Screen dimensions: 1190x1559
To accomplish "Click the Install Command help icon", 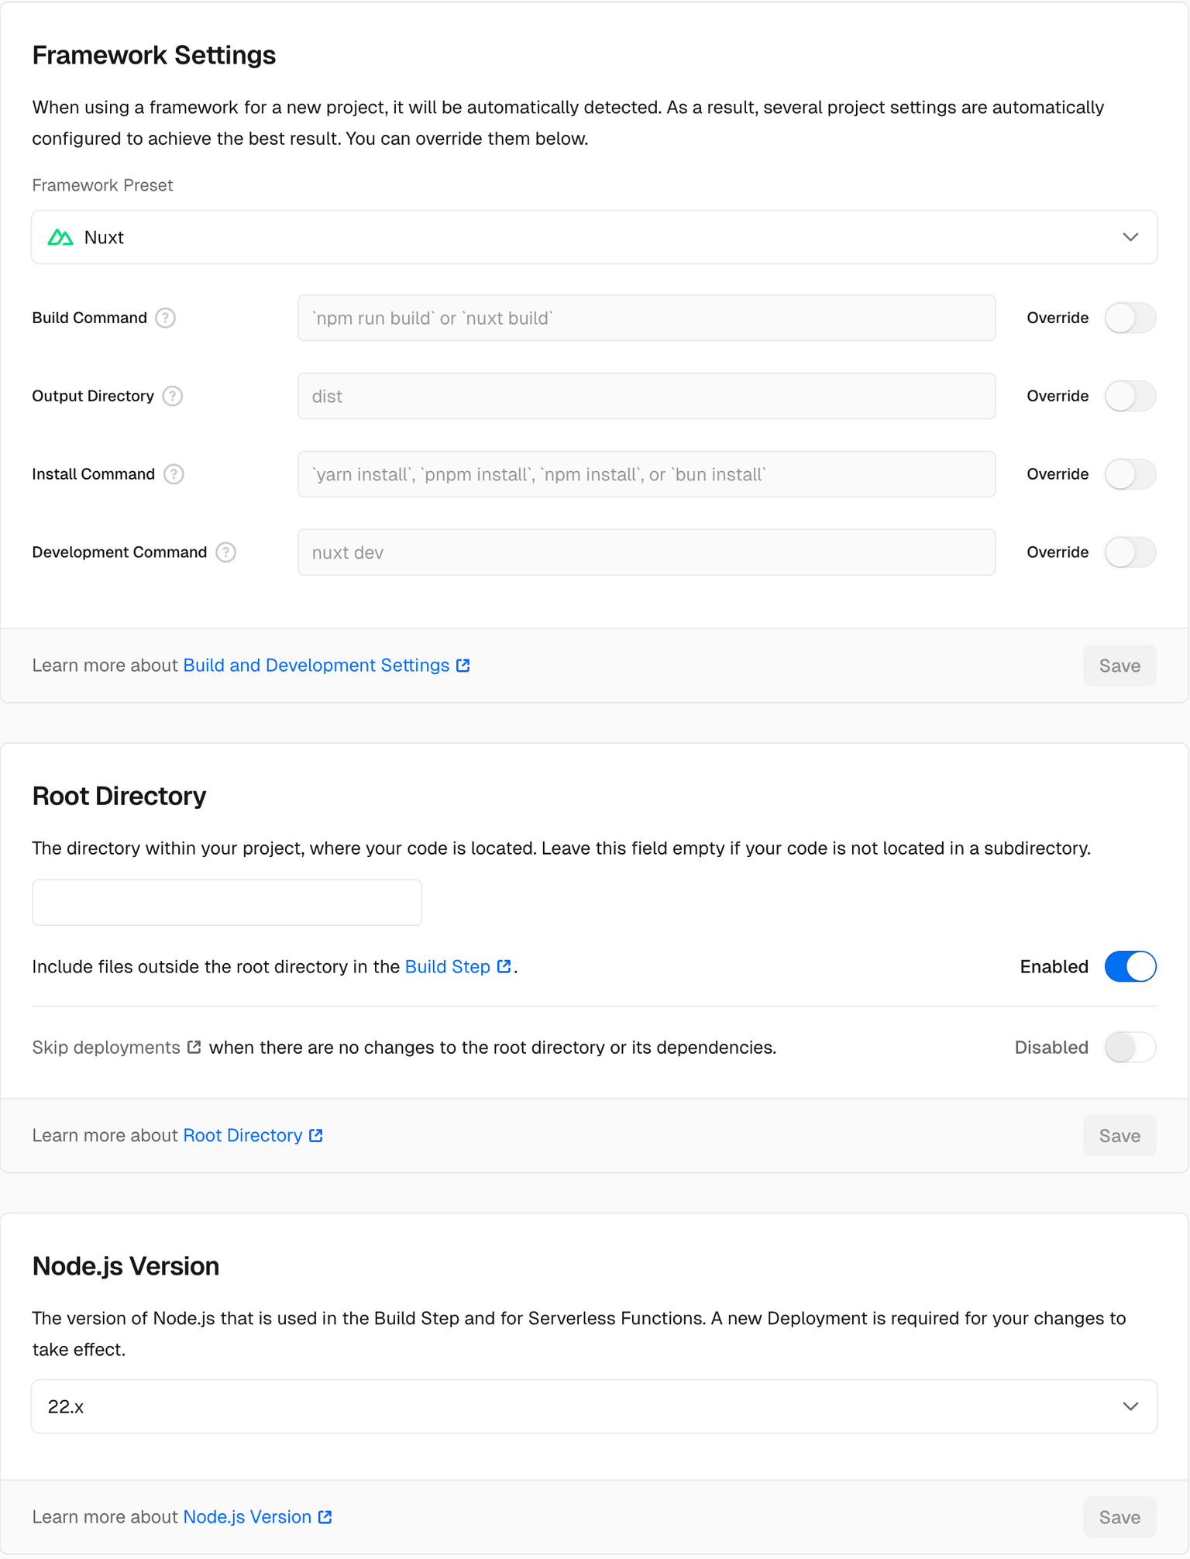I will click(x=174, y=474).
